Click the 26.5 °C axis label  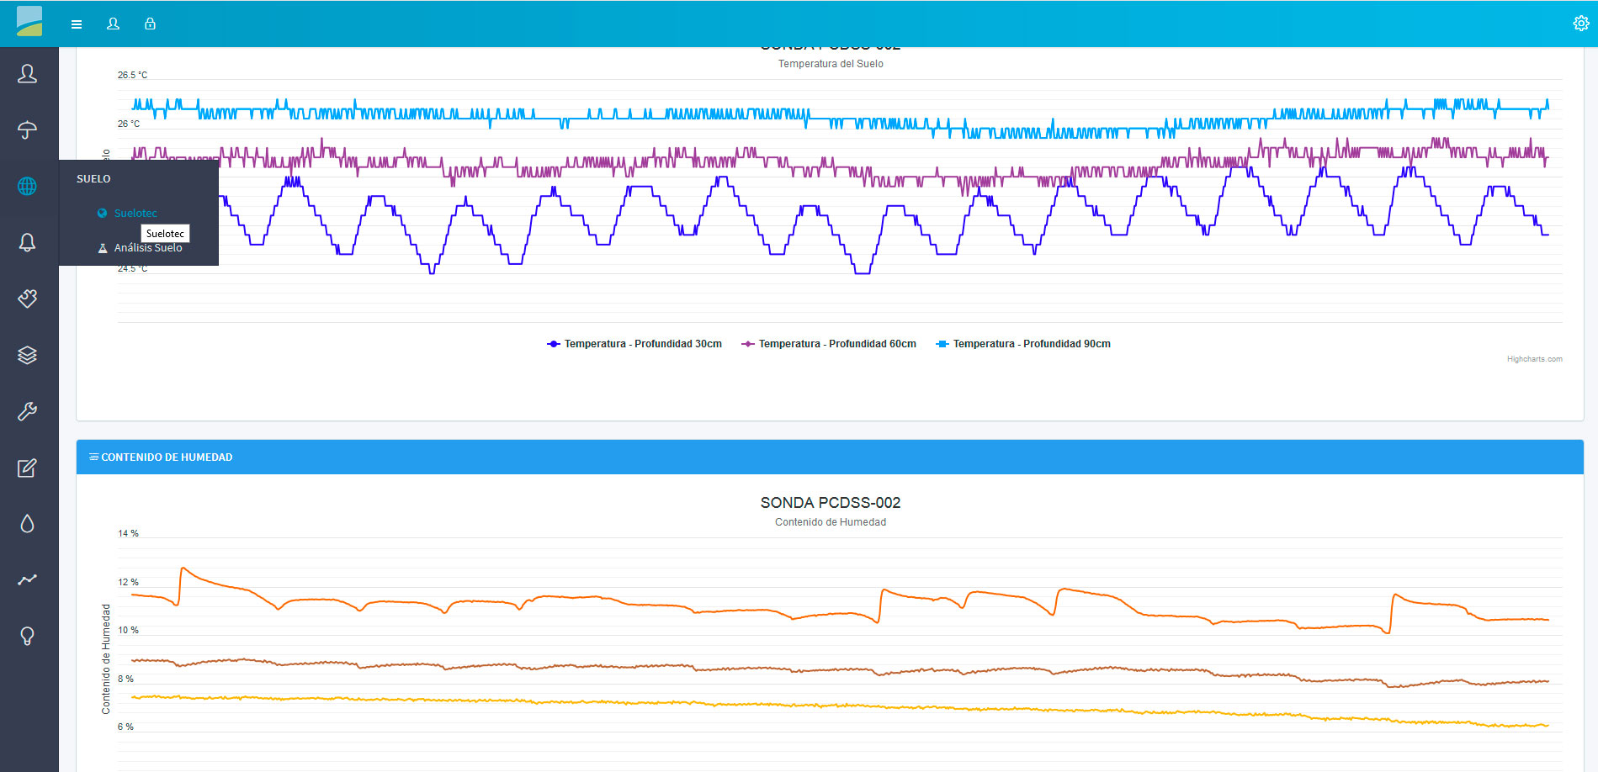pyautogui.click(x=132, y=75)
